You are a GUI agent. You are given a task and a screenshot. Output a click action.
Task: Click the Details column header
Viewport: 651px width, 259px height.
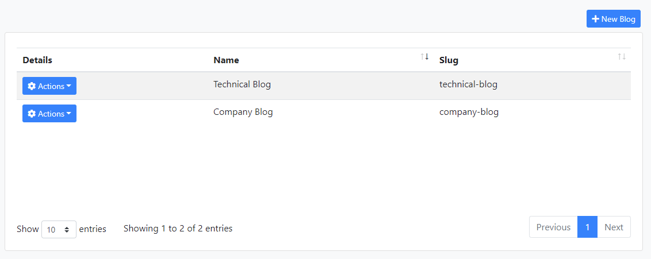click(x=37, y=60)
